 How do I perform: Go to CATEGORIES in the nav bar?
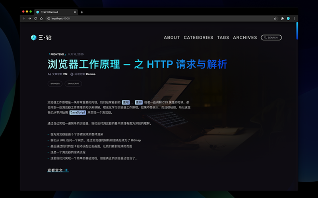pyautogui.click(x=198, y=38)
